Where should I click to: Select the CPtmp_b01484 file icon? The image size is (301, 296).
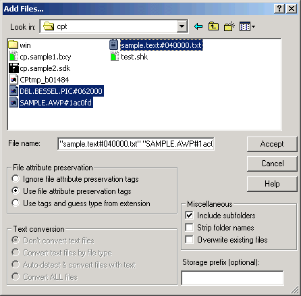click(13, 79)
